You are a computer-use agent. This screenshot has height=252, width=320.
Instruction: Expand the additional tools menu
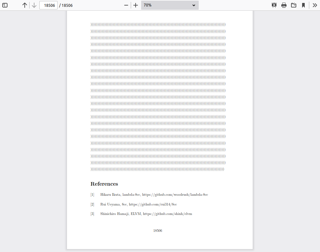314,5
